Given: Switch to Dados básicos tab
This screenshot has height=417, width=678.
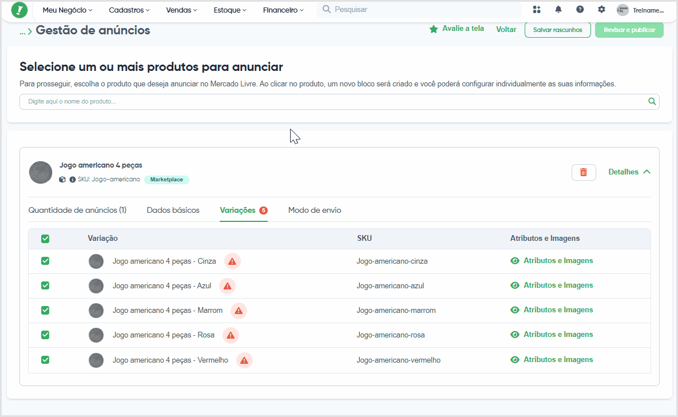Looking at the screenshot, I should (x=173, y=211).
